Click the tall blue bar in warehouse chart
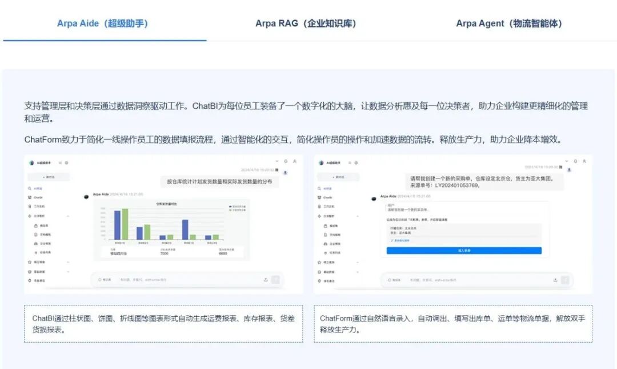This screenshot has width=617, height=369. (118, 224)
